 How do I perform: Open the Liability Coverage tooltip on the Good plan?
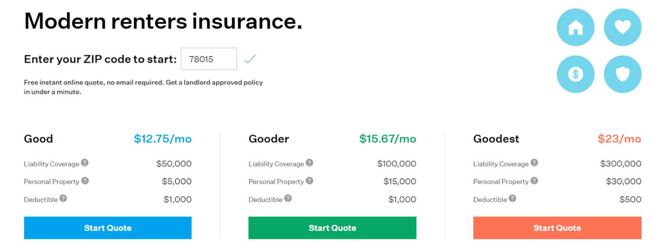84,162
